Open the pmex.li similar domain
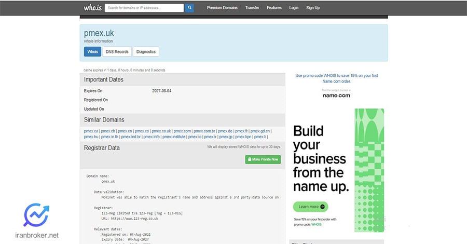467x244 pixels. pyautogui.click(x=260, y=137)
